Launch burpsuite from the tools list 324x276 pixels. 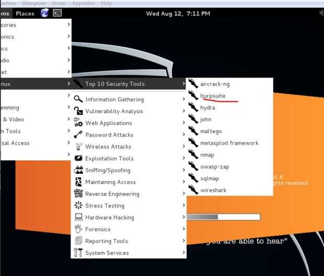229,95
